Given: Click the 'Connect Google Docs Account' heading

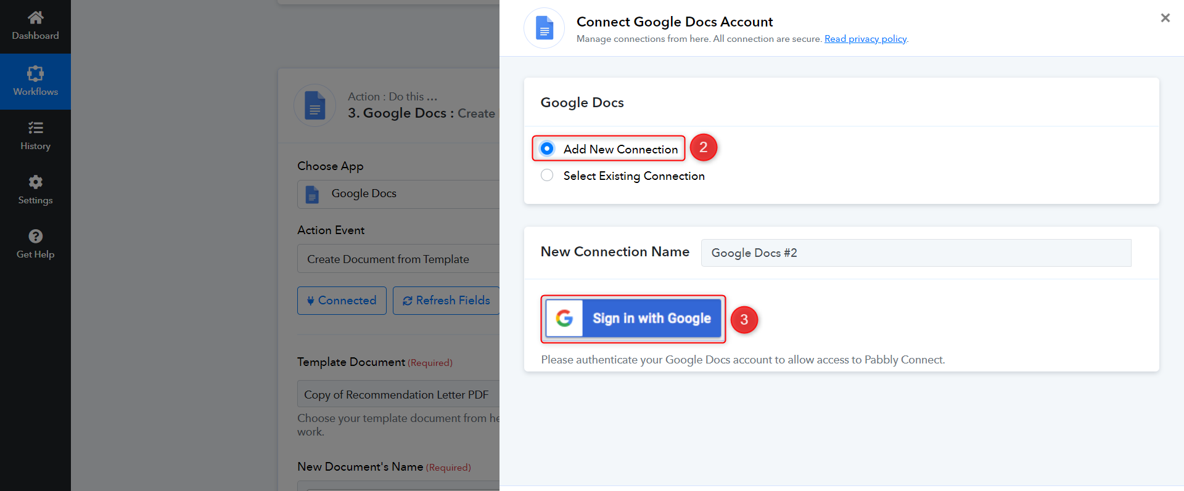Looking at the screenshot, I should pyautogui.click(x=675, y=22).
